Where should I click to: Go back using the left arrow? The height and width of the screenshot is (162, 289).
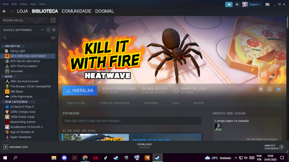[x=4, y=11]
